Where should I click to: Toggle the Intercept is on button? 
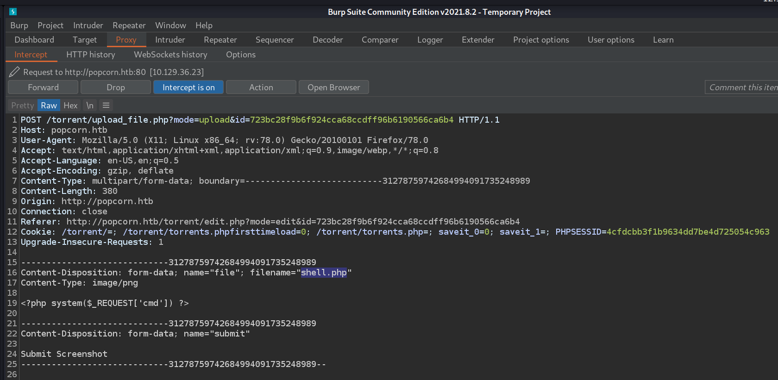tap(188, 87)
